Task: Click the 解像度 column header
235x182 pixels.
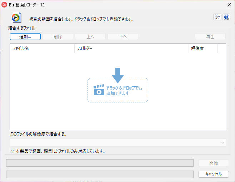Action: click(x=203, y=49)
